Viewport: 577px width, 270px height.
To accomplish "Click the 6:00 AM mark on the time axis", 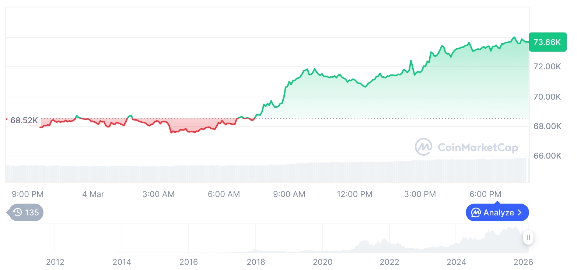I will click(x=224, y=194).
